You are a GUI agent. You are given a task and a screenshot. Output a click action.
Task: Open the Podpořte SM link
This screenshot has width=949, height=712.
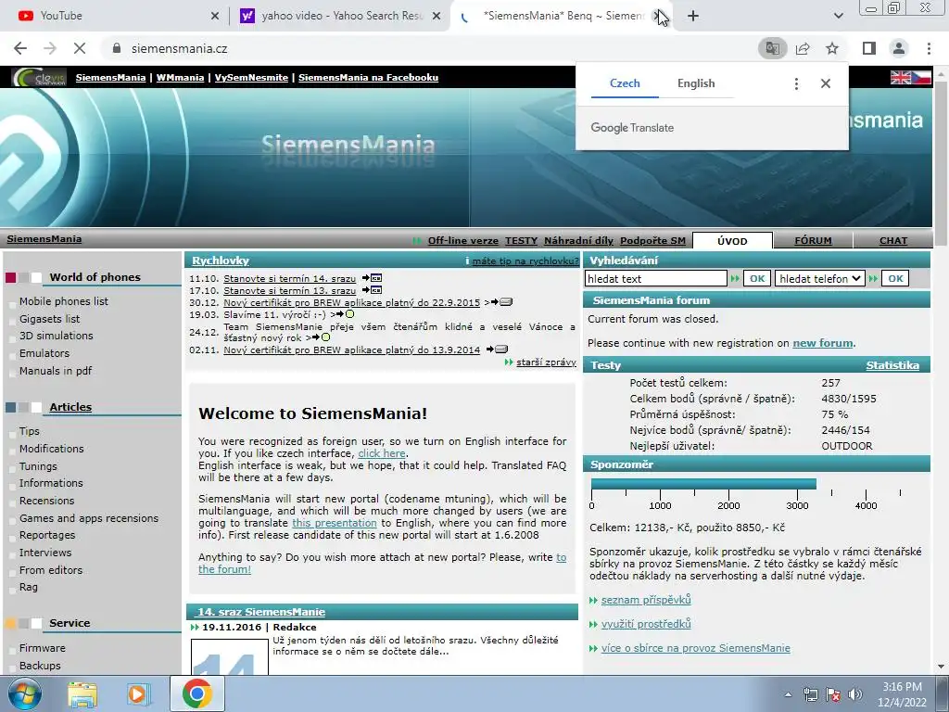click(x=653, y=241)
